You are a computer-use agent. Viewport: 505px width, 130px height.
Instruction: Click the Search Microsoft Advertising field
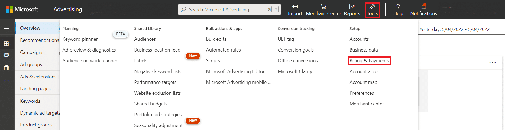[225, 10]
